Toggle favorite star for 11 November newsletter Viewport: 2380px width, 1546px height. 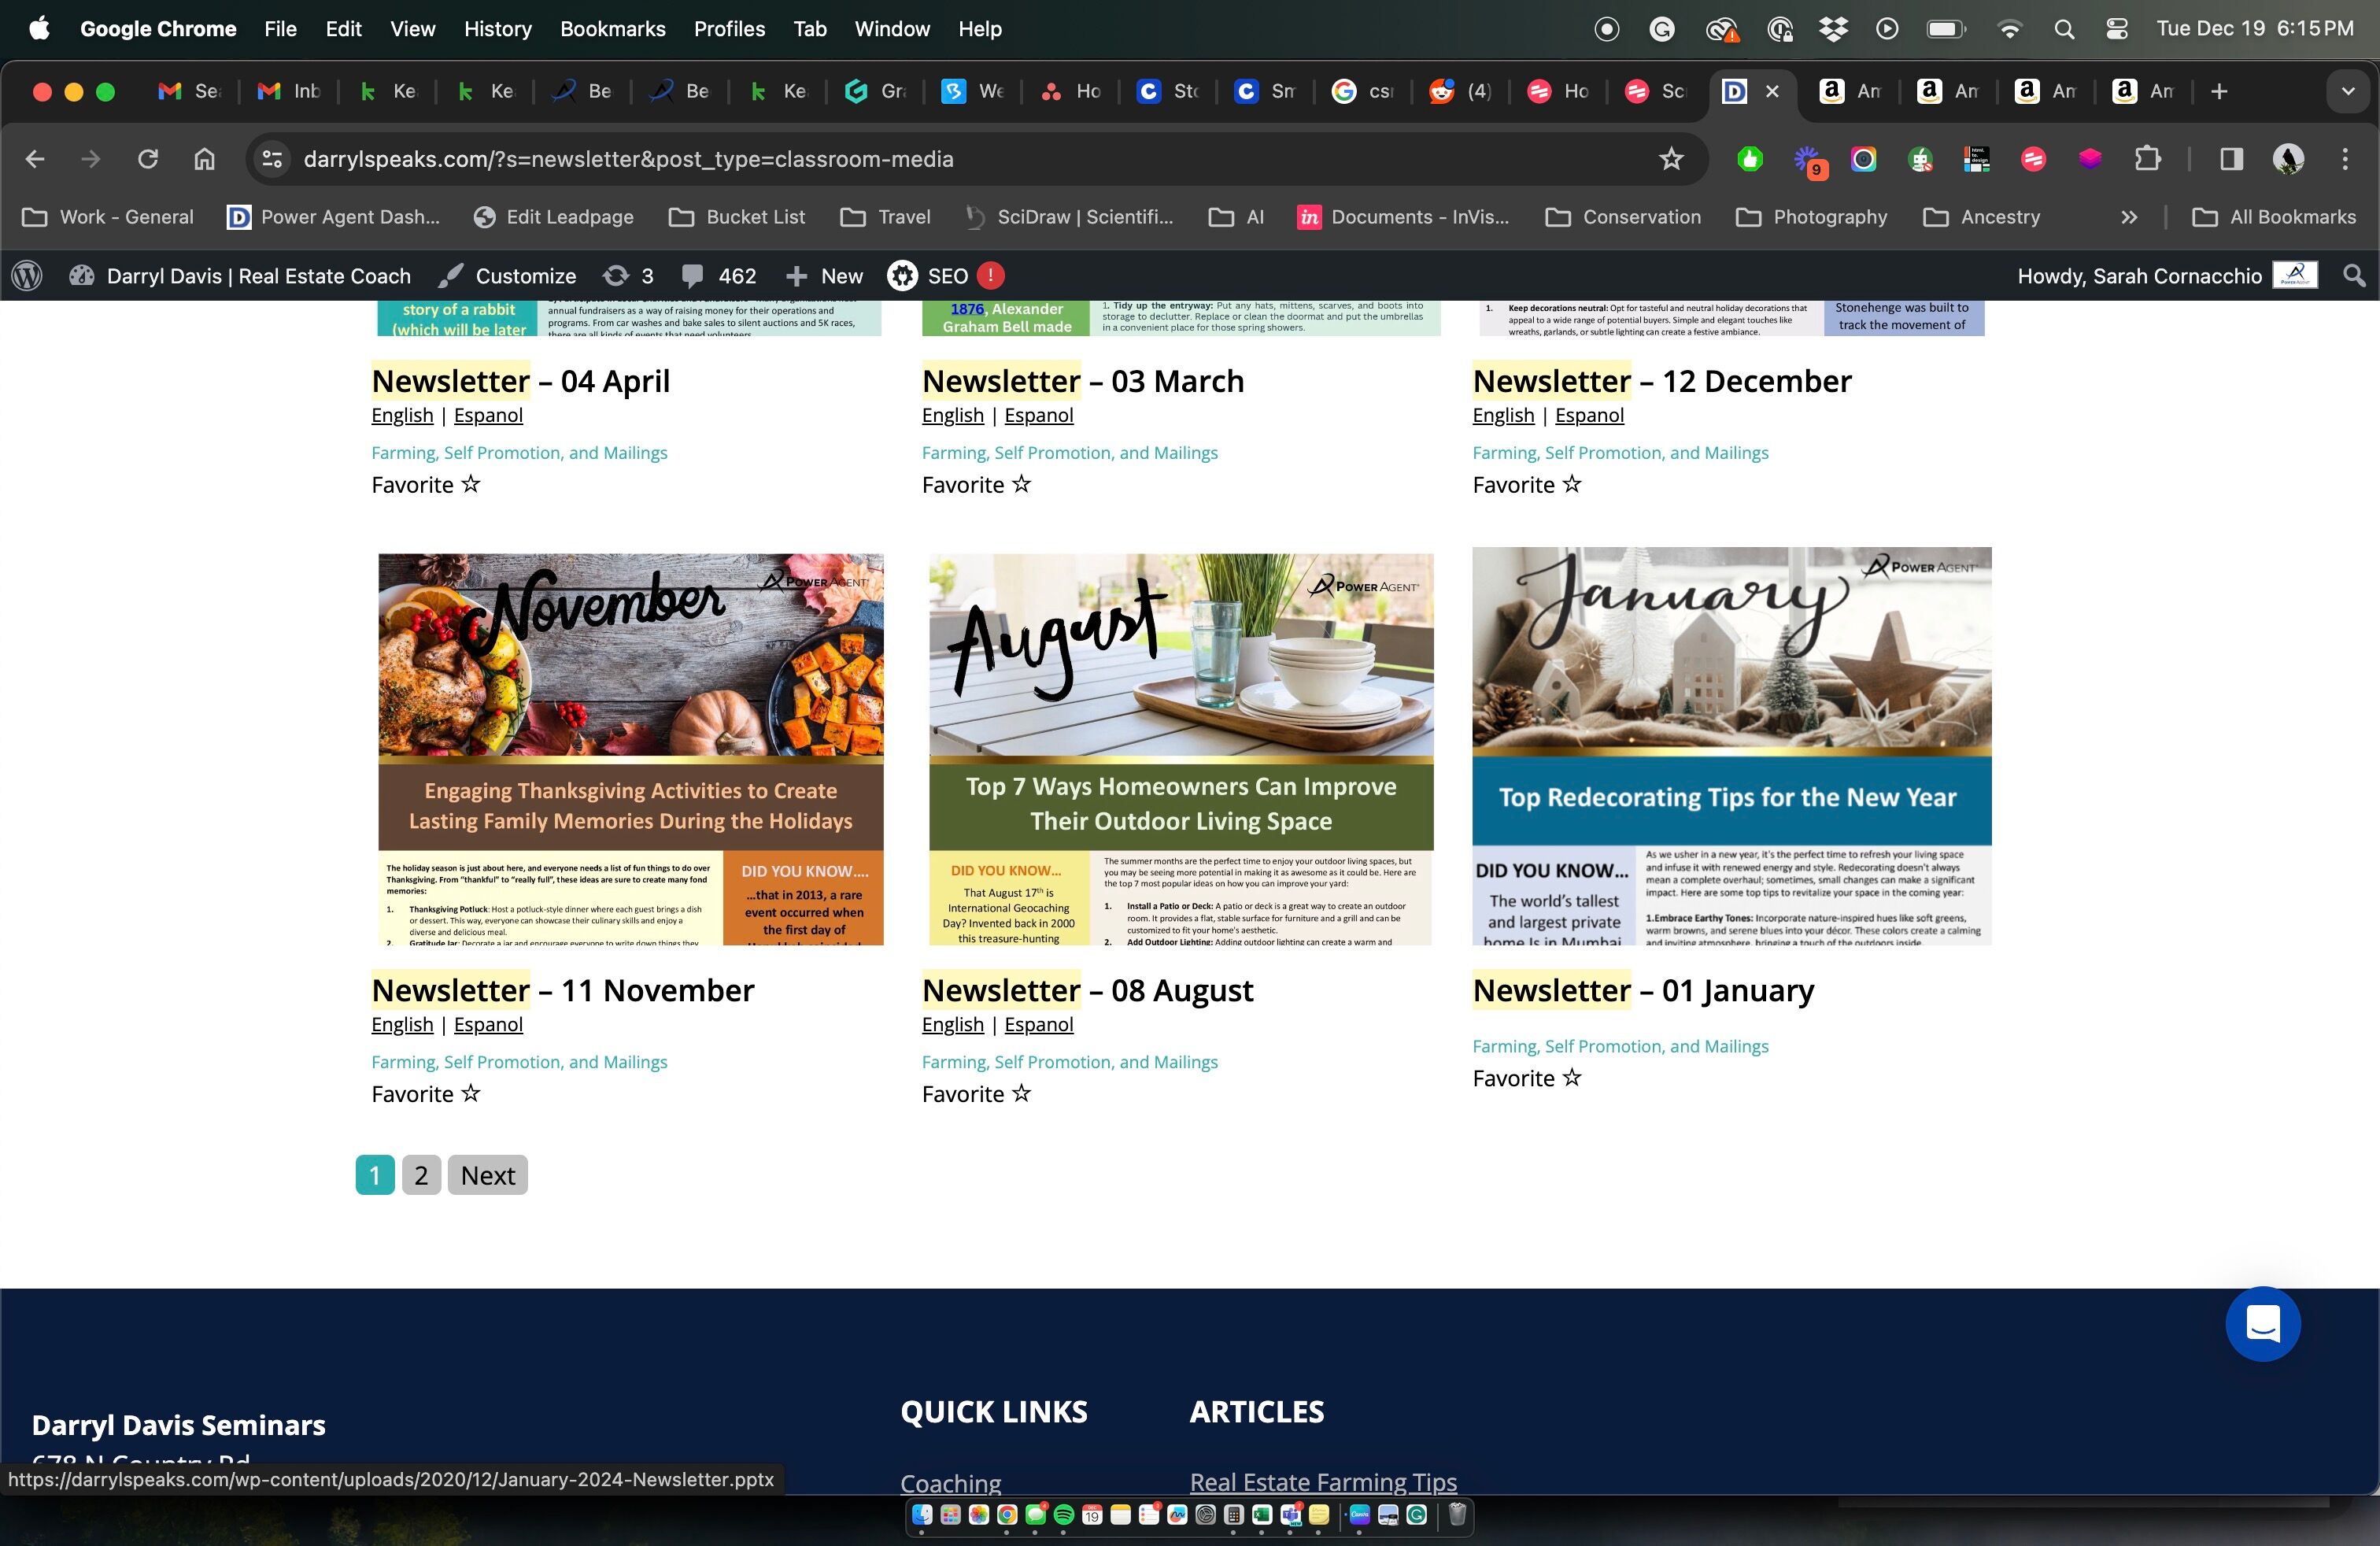click(x=471, y=1094)
